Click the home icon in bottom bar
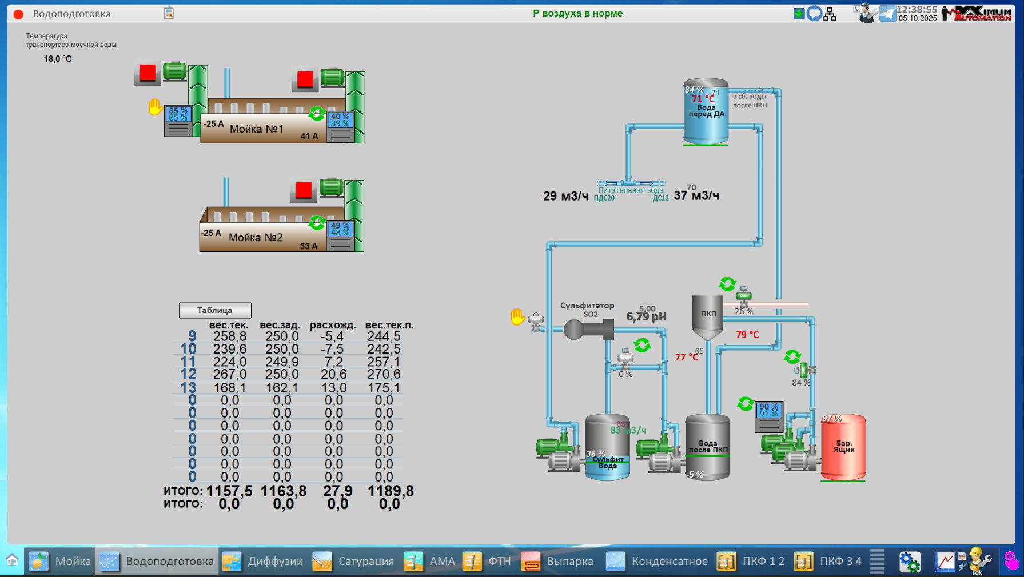This screenshot has height=577, width=1024. click(12, 560)
